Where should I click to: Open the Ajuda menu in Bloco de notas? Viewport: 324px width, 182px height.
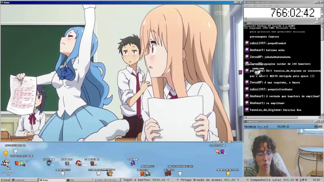tap(277, 6)
